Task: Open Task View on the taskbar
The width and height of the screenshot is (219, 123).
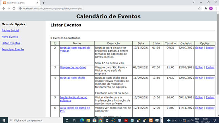Action: (75, 120)
